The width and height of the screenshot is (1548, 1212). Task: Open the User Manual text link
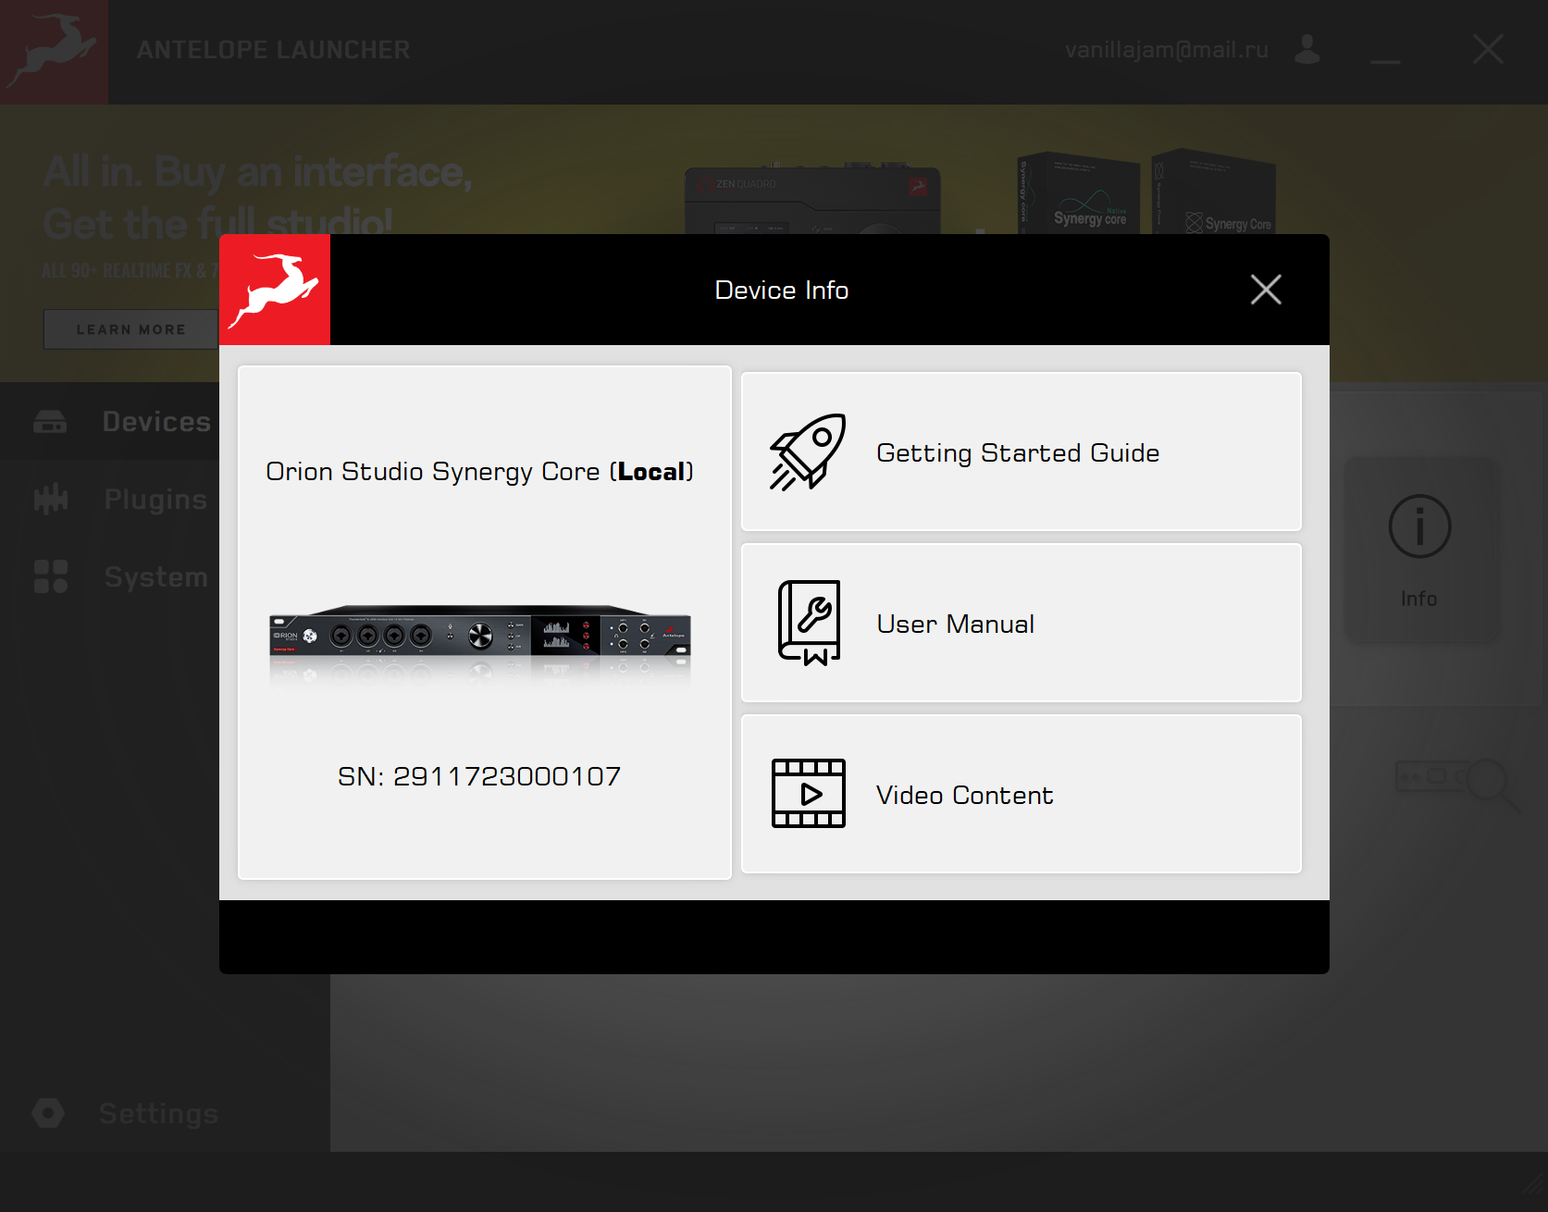[x=955, y=625]
